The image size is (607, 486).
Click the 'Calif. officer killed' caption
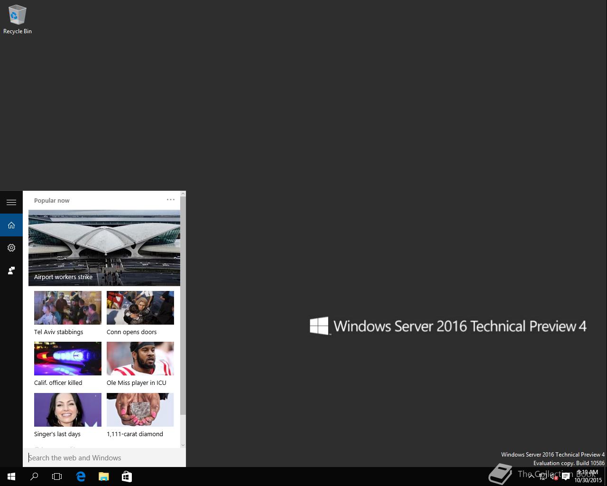point(58,383)
